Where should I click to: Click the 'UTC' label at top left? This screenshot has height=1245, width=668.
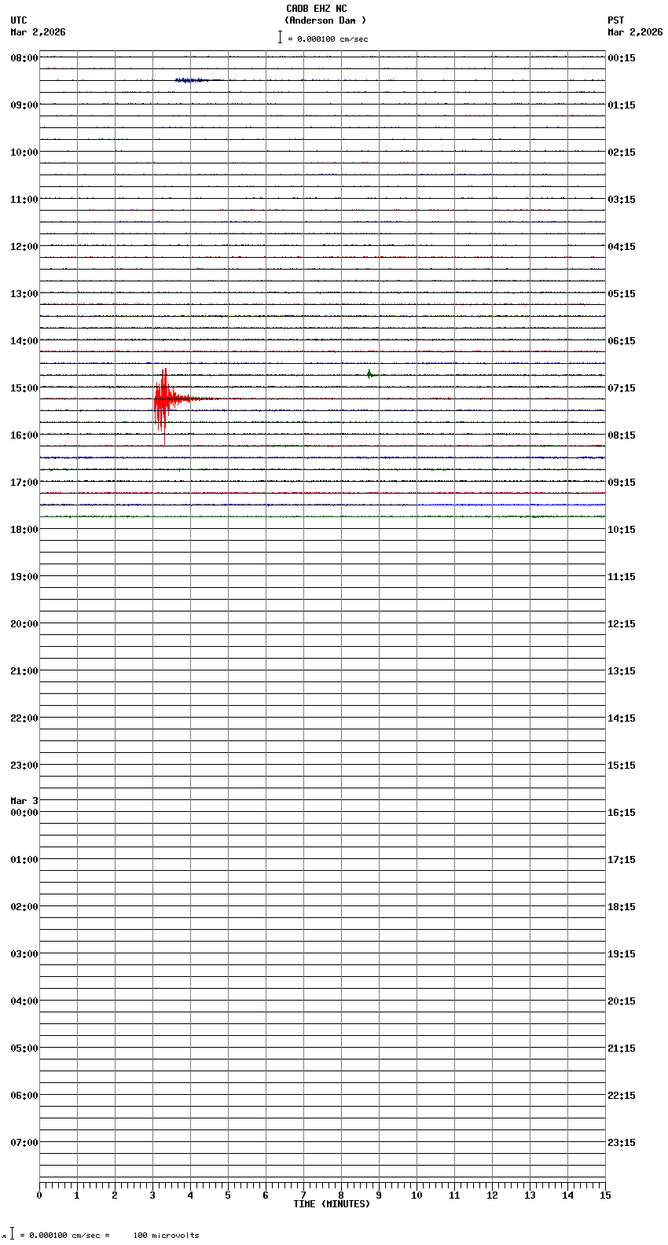[19, 20]
